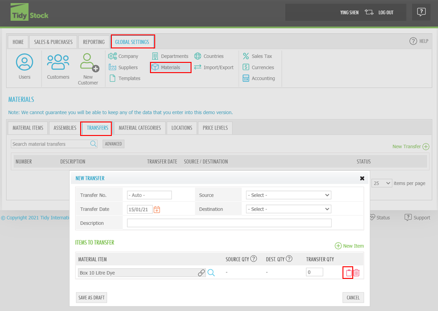Click the New Item link
This screenshot has width=438, height=311.
click(x=349, y=246)
